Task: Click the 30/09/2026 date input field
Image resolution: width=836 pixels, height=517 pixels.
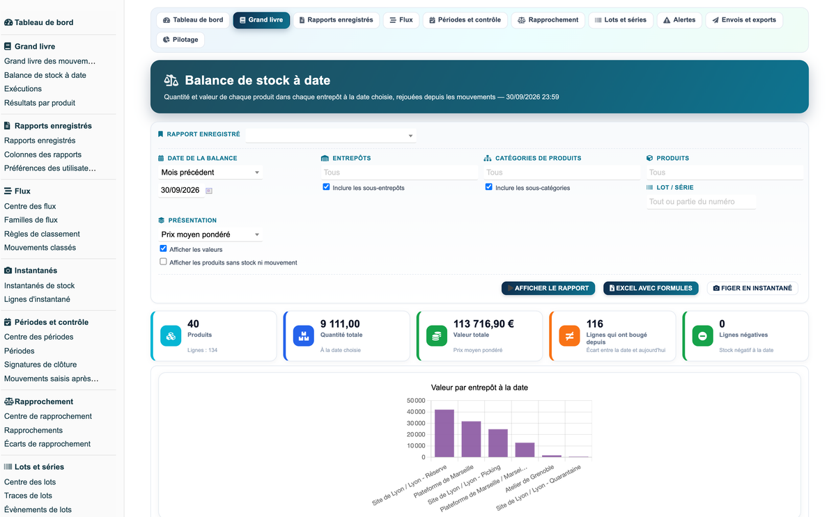Action: [180, 191]
